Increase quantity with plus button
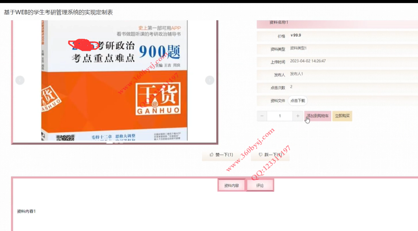Screen dimensions: 418x231 click(298, 116)
